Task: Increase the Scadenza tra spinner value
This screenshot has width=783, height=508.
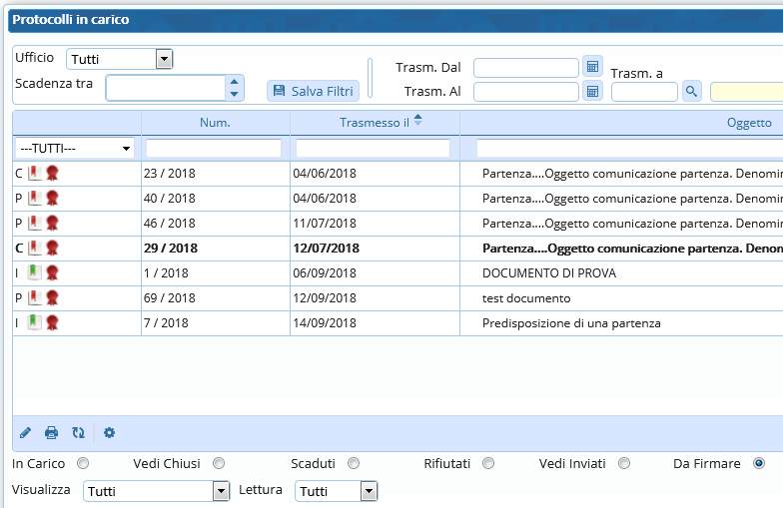Action: pyautogui.click(x=235, y=83)
